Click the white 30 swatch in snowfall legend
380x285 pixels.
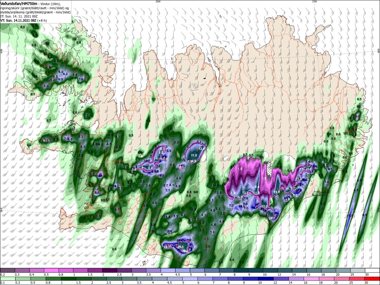point(372,270)
